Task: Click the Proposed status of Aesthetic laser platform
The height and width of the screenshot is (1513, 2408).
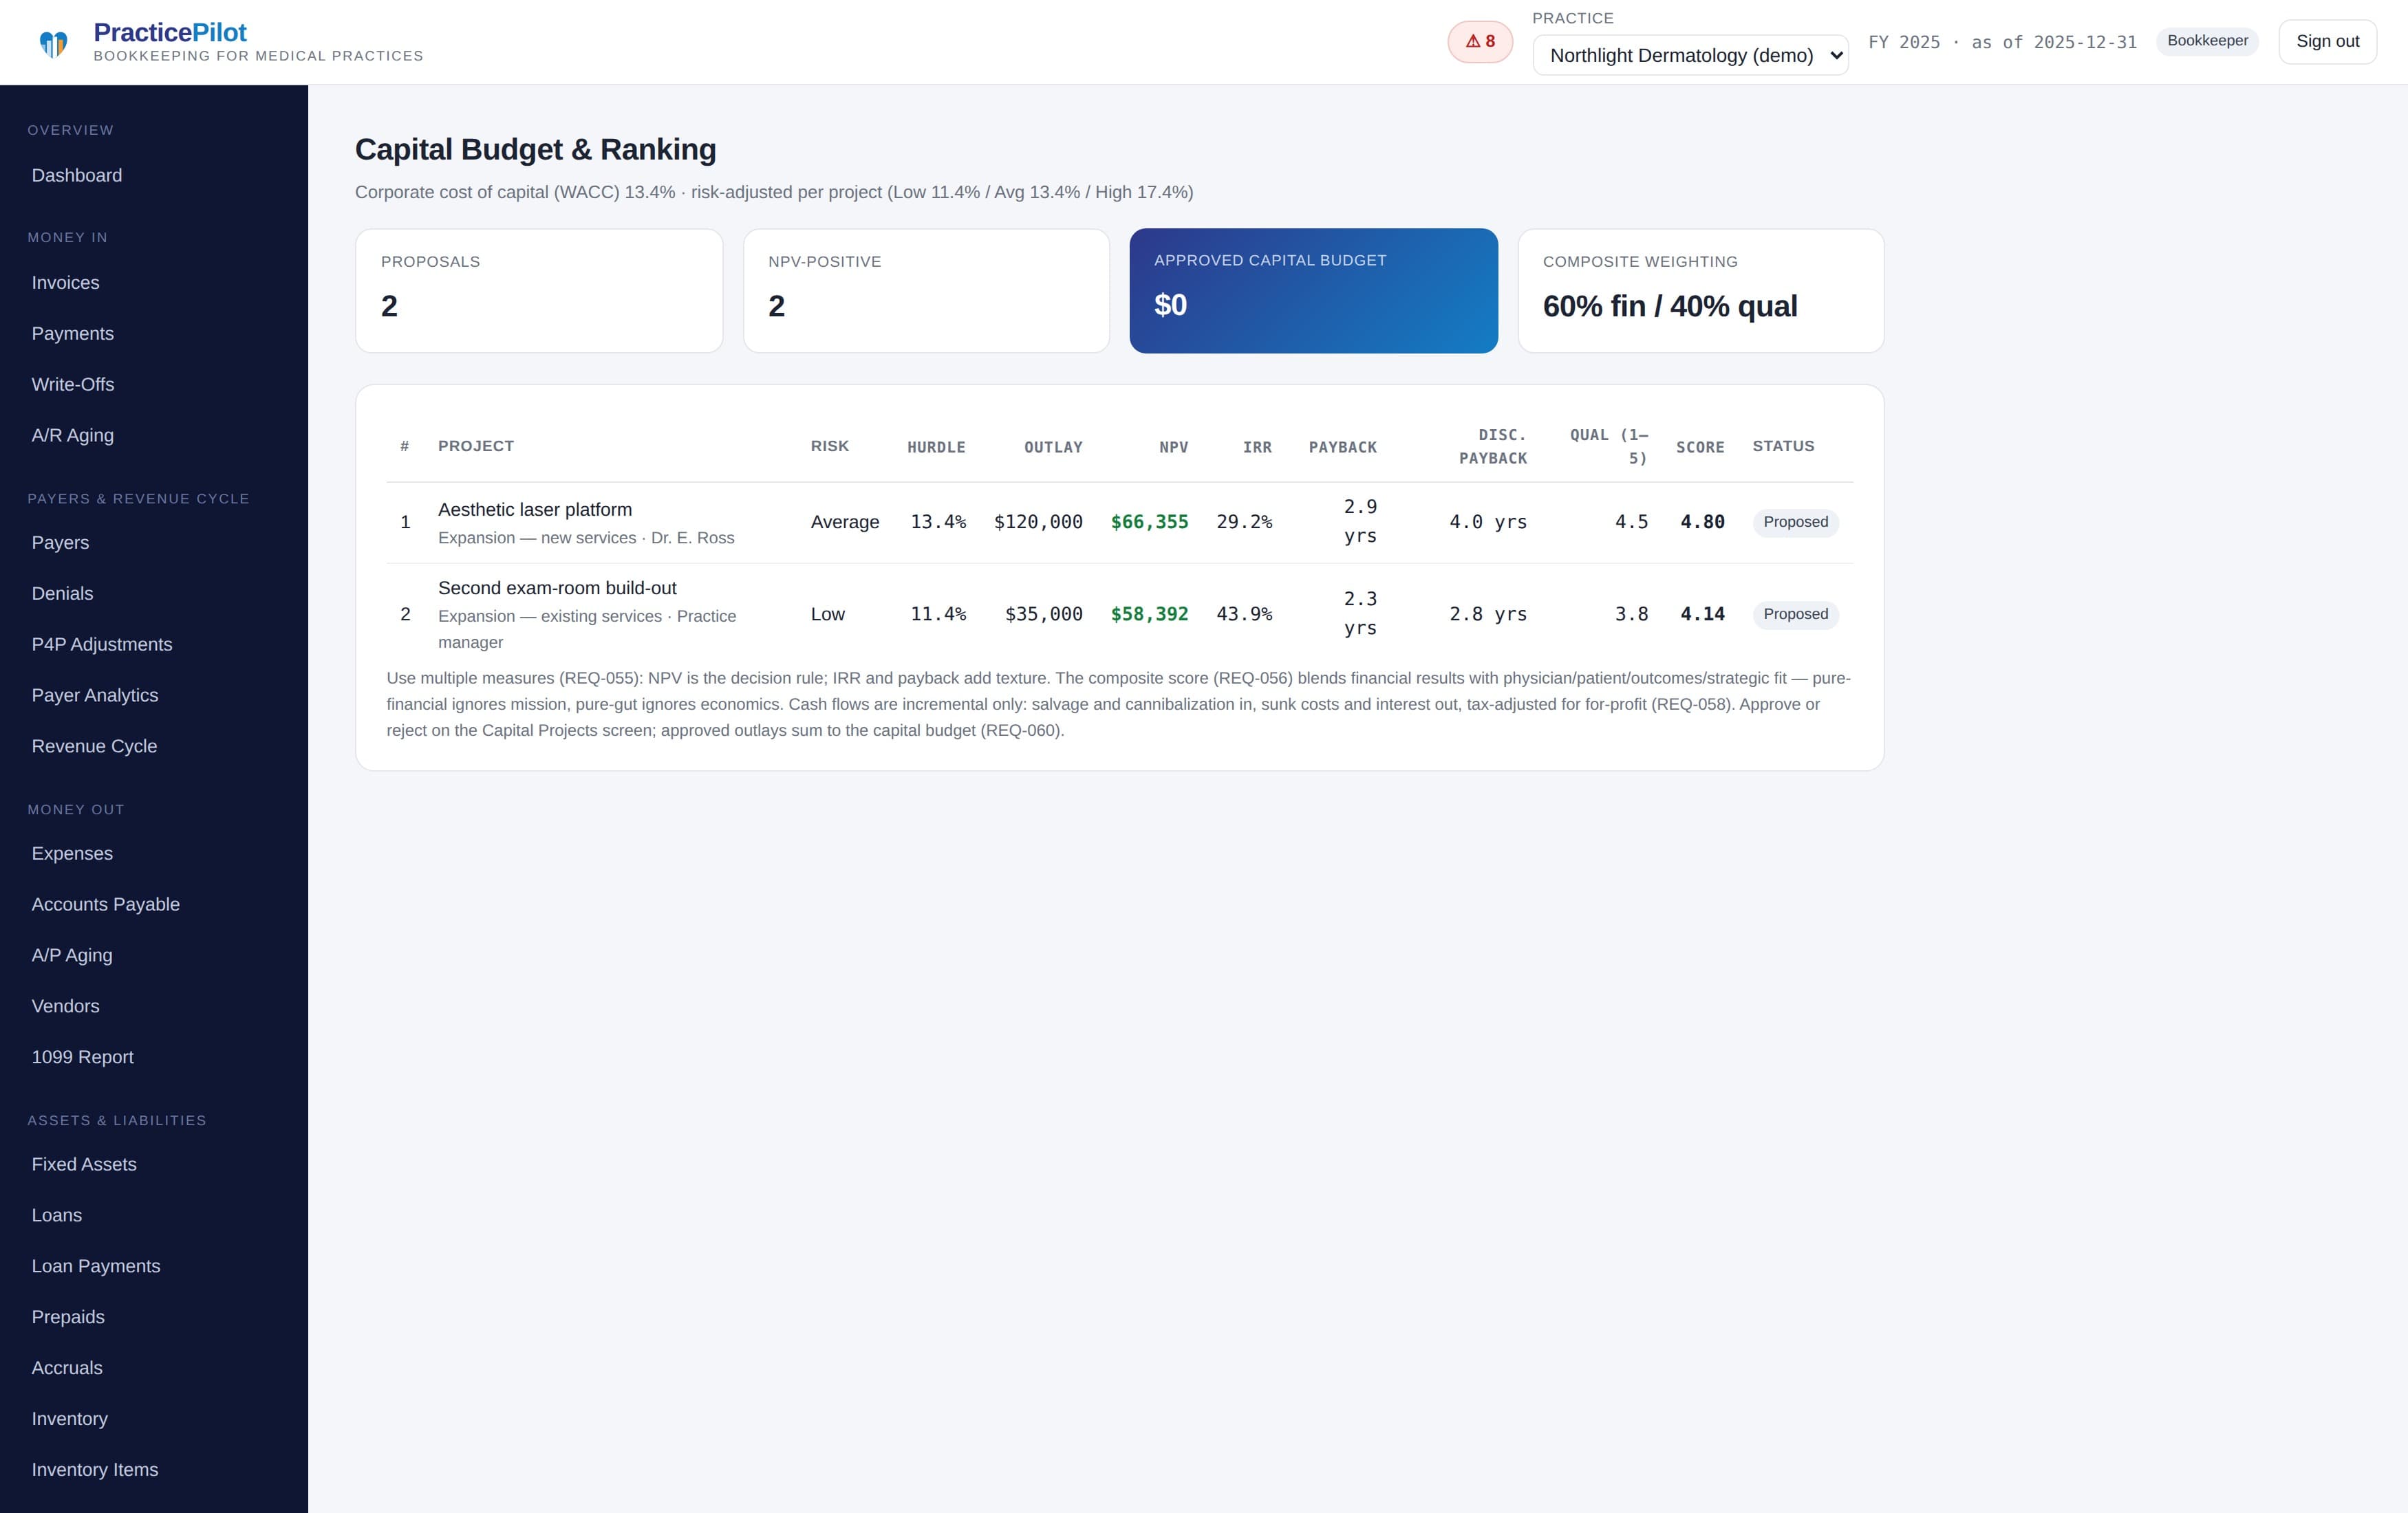Action: pos(1795,523)
